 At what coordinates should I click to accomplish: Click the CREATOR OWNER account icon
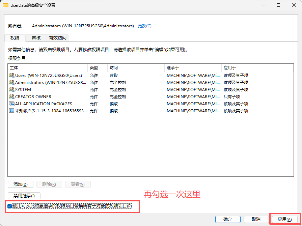12,96
